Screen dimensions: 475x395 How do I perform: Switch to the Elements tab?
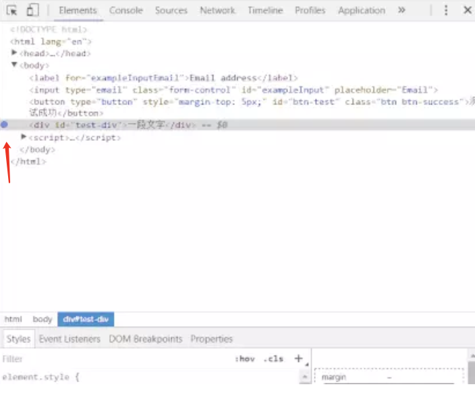[78, 11]
